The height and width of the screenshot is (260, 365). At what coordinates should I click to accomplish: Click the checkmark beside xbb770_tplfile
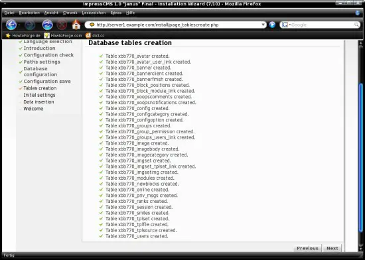coord(101,224)
